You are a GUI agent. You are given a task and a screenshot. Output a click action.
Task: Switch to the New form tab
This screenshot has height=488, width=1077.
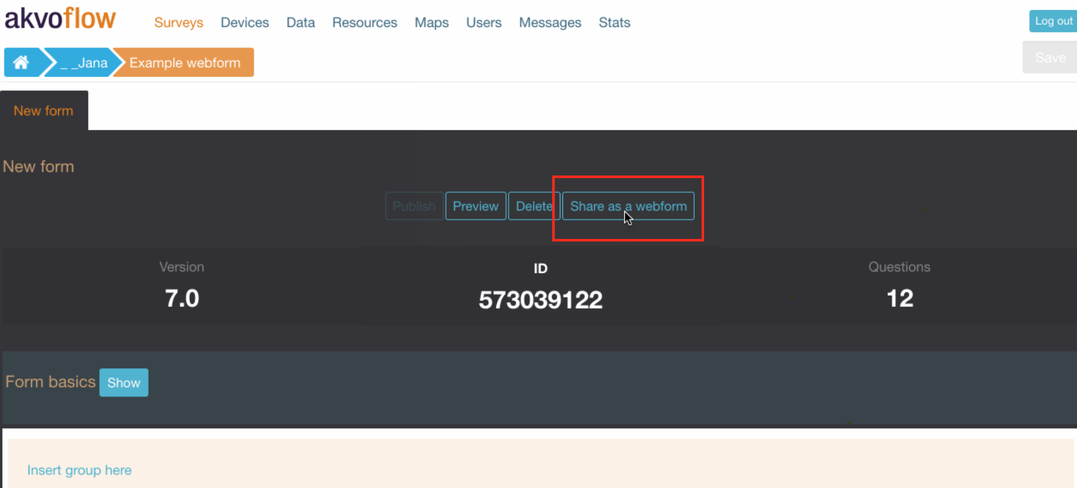(x=44, y=111)
